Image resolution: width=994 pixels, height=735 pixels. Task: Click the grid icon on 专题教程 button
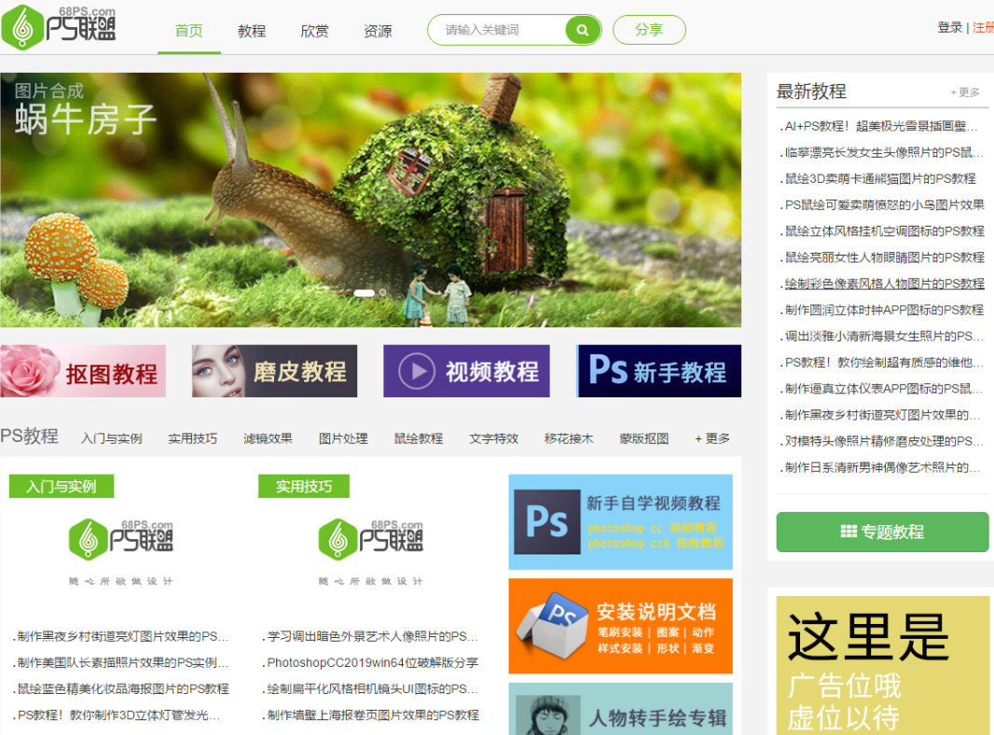849,532
